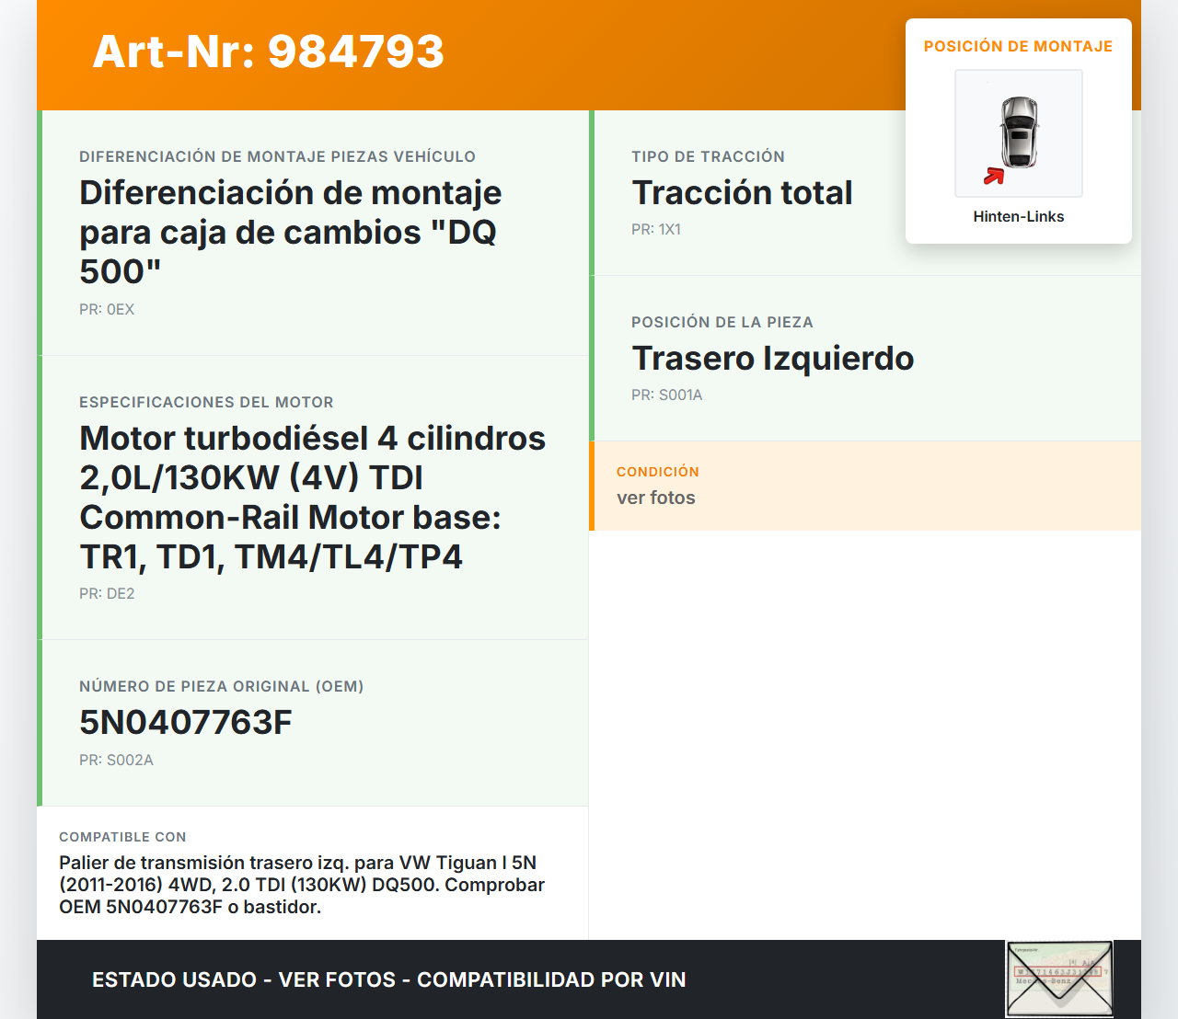
Task: Click the Tracción total value
Action: 742,193
